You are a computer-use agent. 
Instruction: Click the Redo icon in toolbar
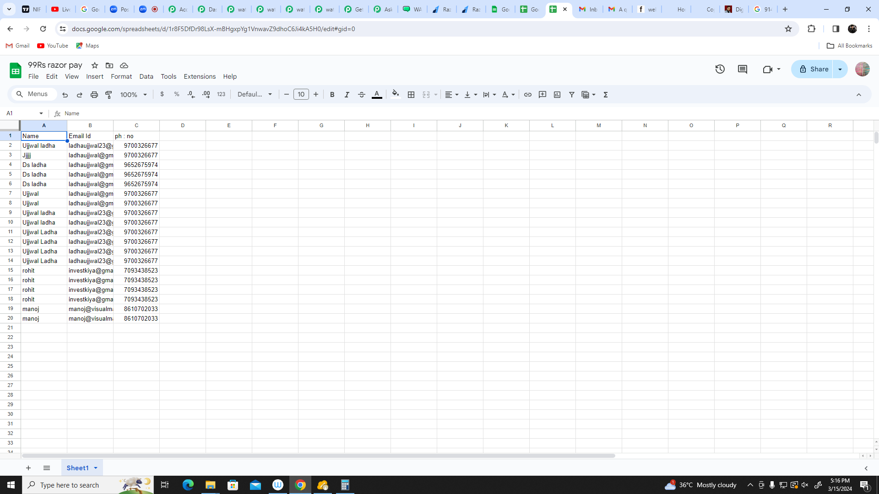[x=80, y=95]
